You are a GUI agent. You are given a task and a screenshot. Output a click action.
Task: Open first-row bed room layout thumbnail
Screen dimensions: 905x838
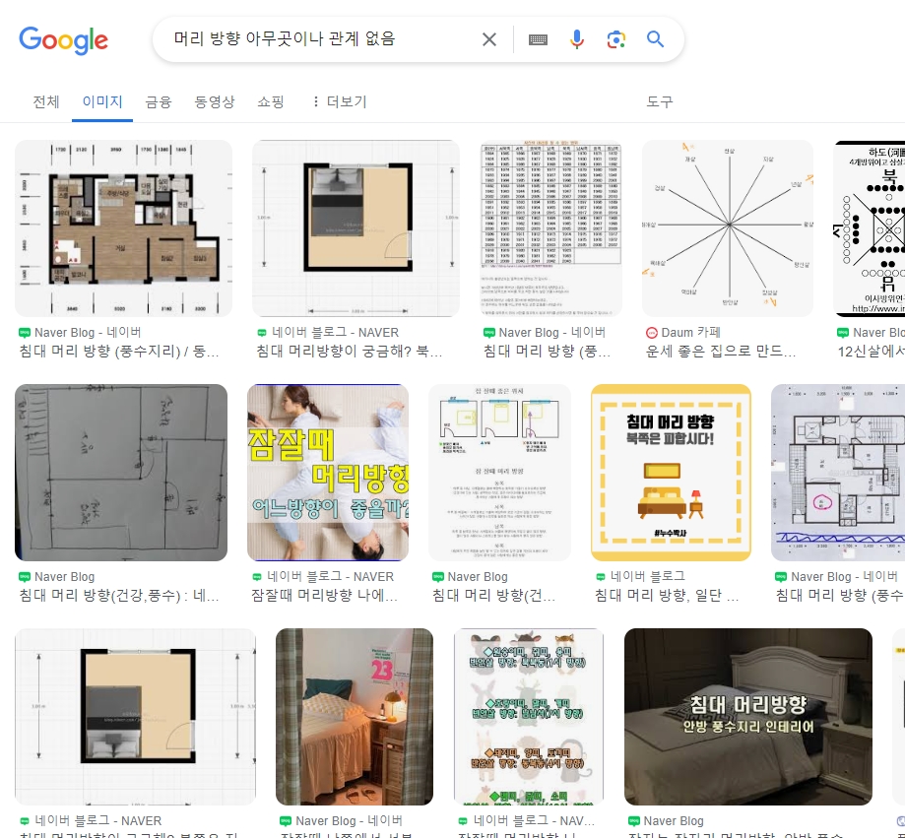coord(356,228)
